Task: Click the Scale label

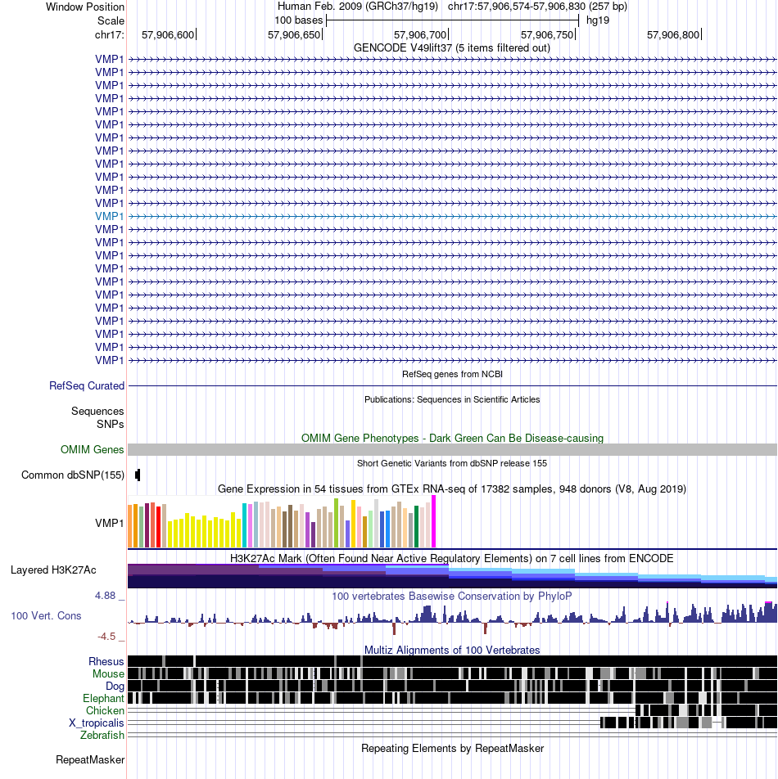Action: 111,21
